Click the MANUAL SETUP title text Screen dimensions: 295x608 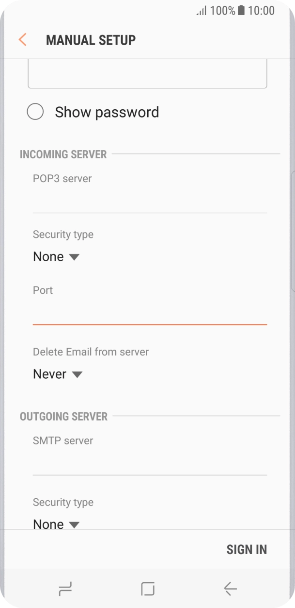click(x=91, y=40)
